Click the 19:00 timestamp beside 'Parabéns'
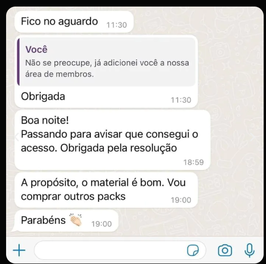 (x=102, y=224)
